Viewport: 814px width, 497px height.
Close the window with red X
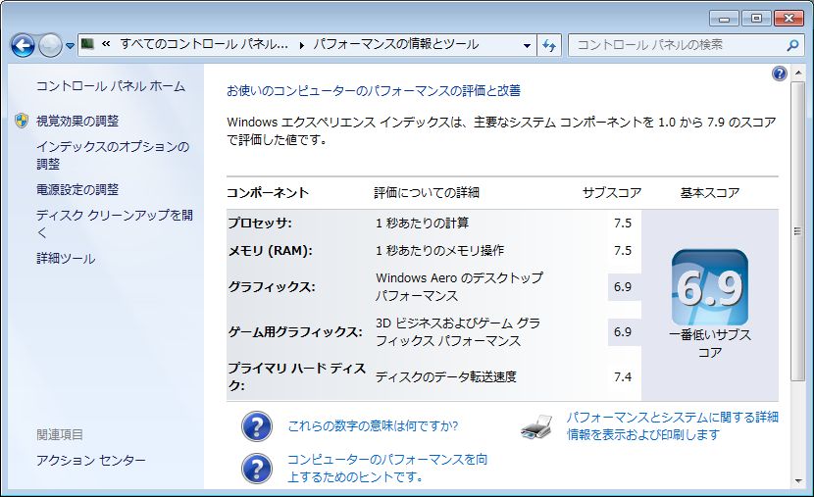pyautogui.click(x=789, y=19)
